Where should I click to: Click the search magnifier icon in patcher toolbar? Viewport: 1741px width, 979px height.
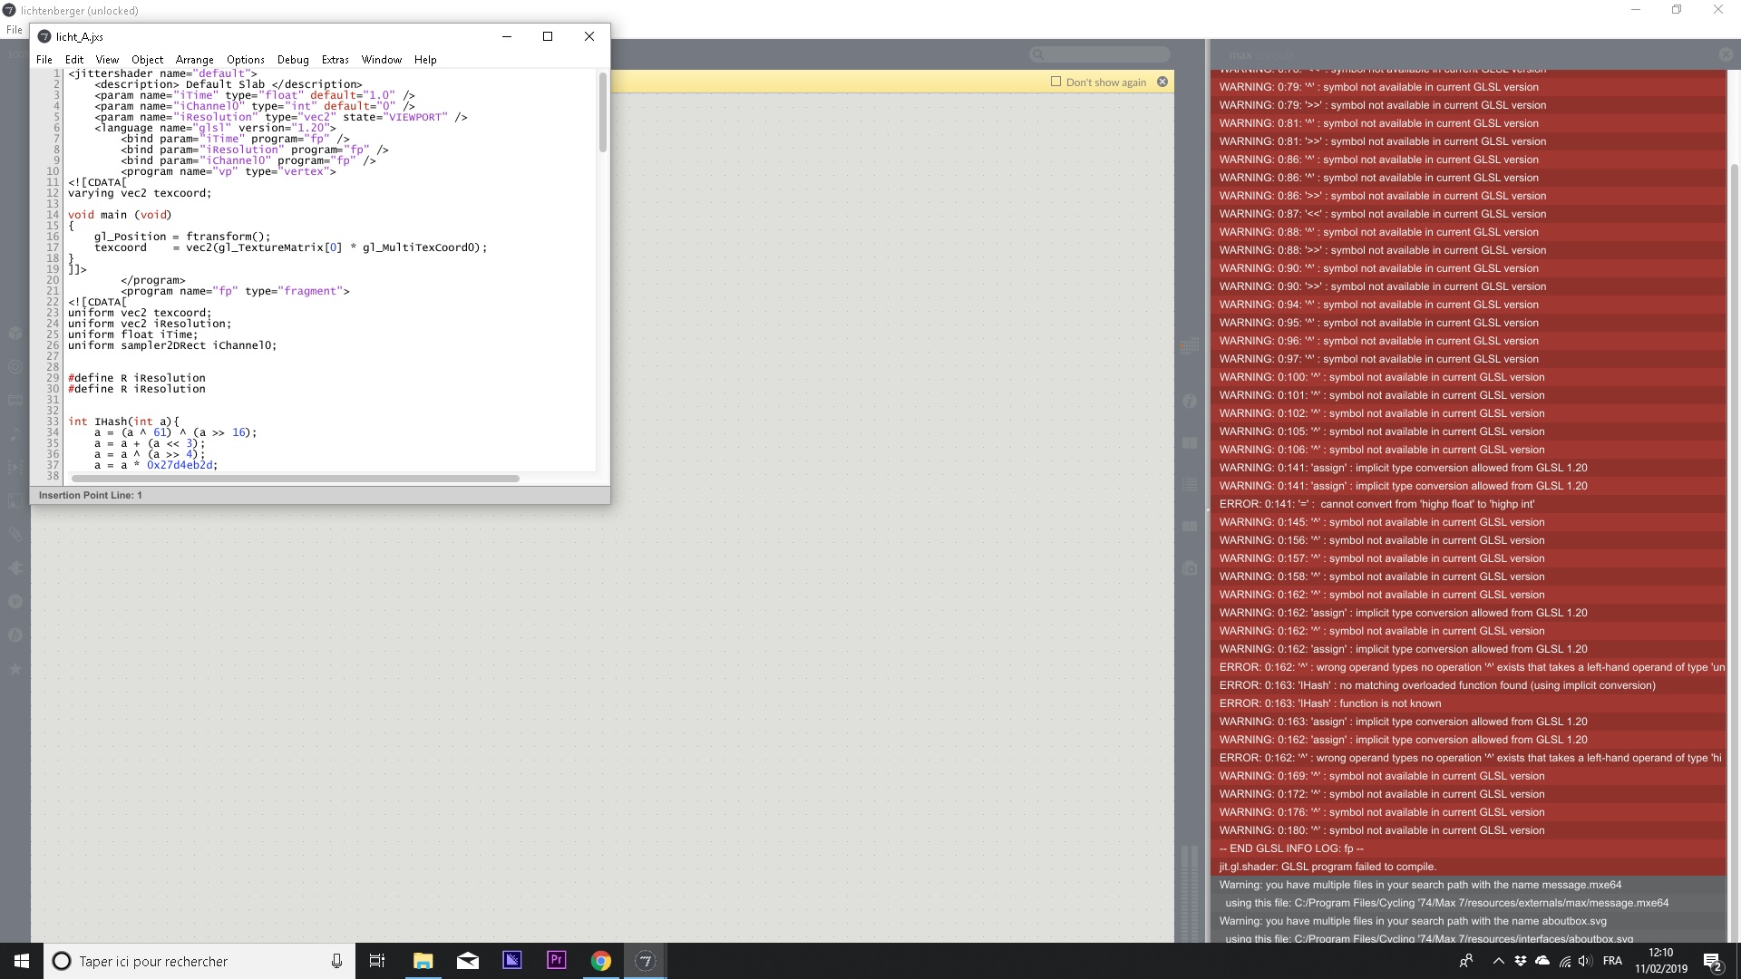point(1037,54)
